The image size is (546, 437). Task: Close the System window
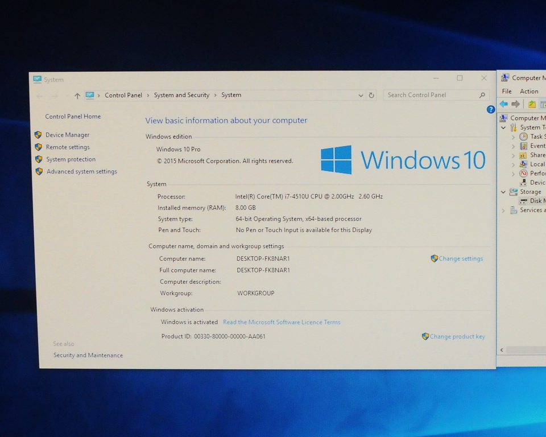(x=484, y=78)
